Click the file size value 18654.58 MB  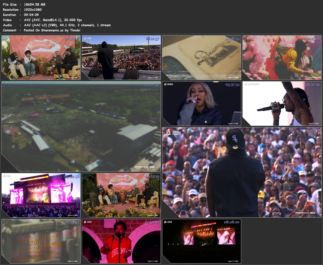(x=35, y=4)
